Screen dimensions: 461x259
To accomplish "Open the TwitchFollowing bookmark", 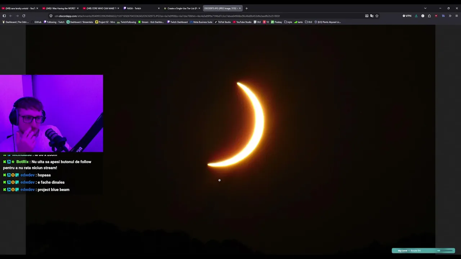I will click(x=126, y=22).
